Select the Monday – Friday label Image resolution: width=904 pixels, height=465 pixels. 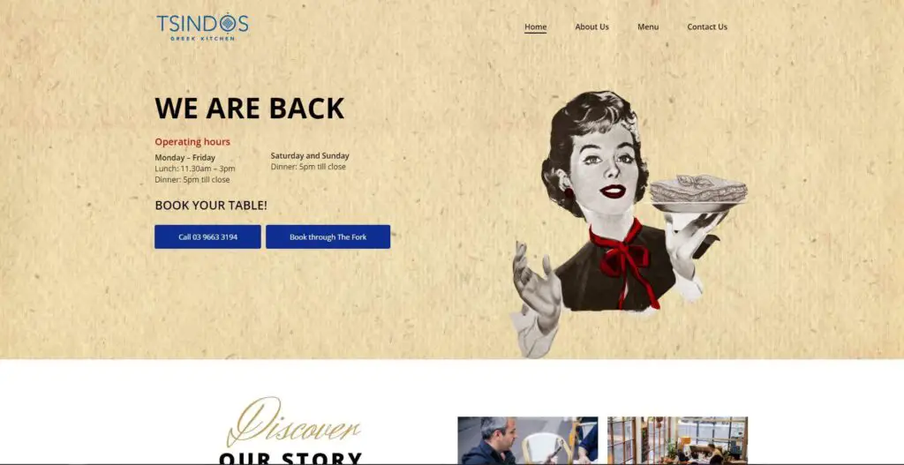pos(185,157)
